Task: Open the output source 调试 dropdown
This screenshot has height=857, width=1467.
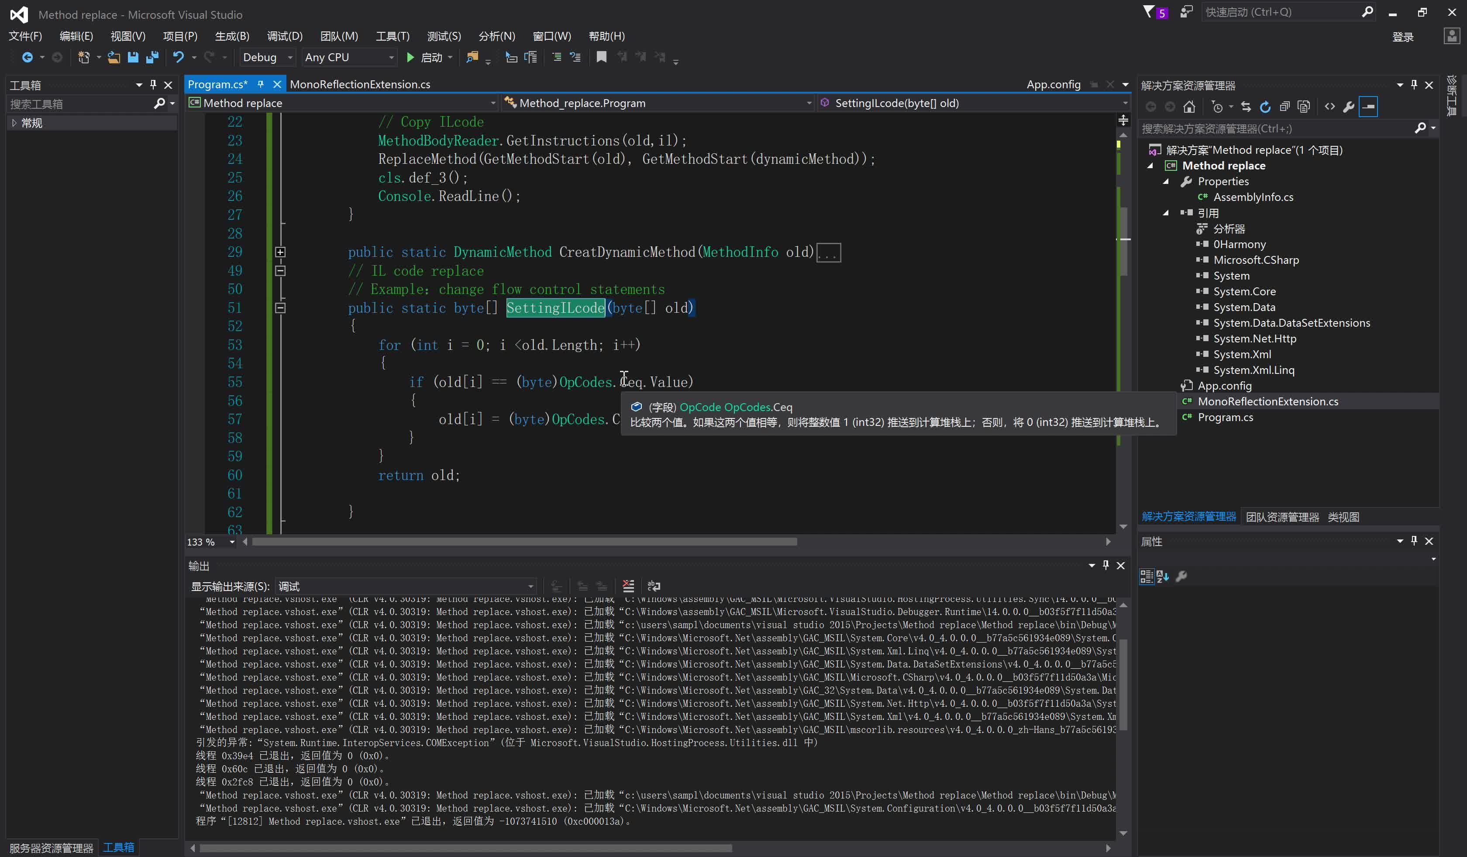Action: [x=406, y=586]
